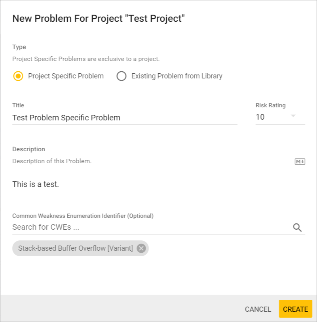Click the New Problem dialog heading

coord(99,19)
